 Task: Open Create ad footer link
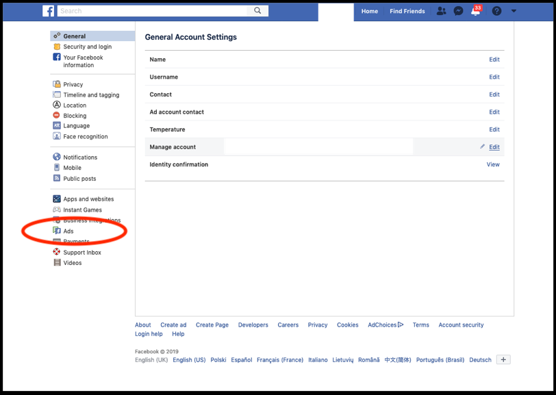173,324
